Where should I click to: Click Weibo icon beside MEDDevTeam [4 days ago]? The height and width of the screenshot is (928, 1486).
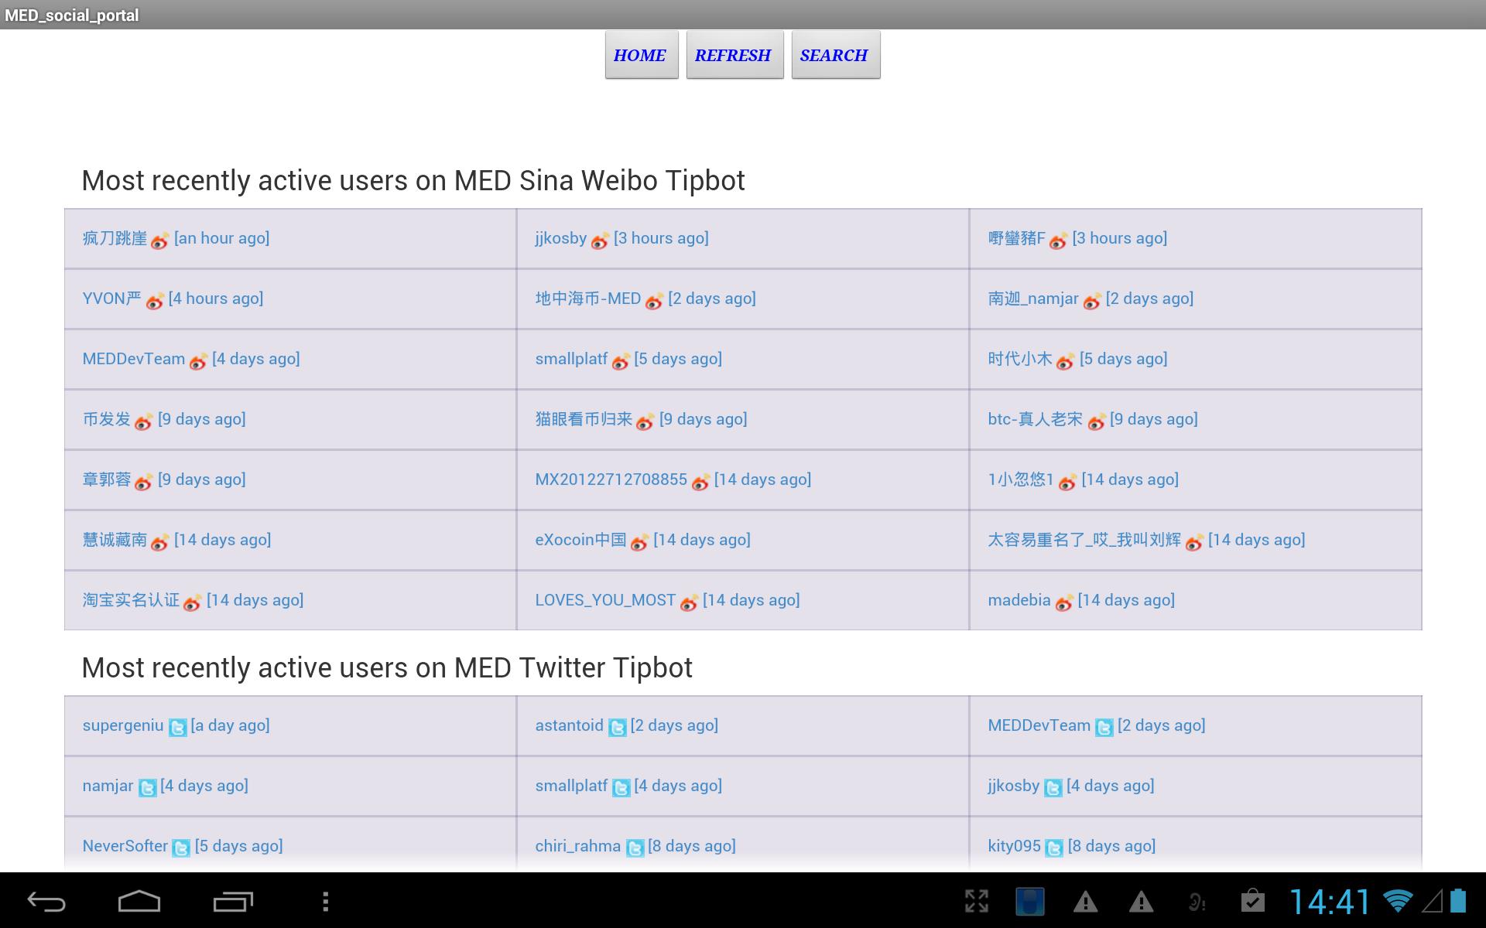click(198, 361)
